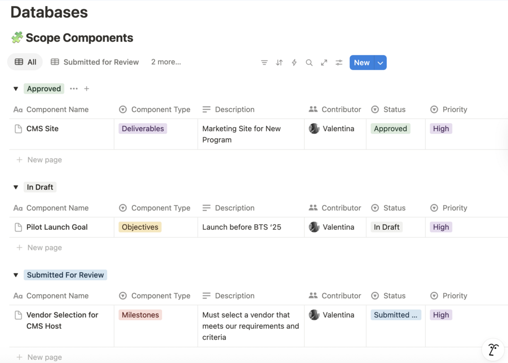Screen dimensions: 508x363
Task: Add New page under Approved group
Action: [44, 160]
